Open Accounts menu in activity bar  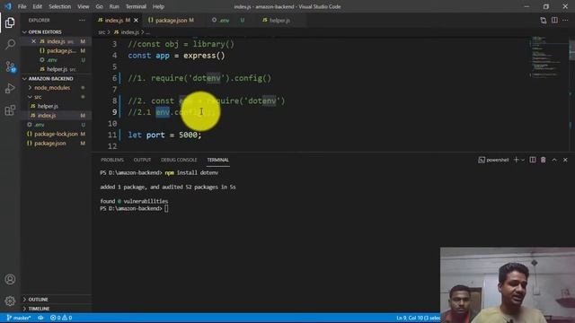[10, 279]
